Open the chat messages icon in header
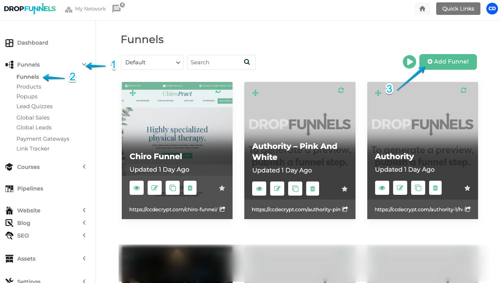The height and width of the screenshot is (283, 500). pyautogui.click(x=117, y=9)
